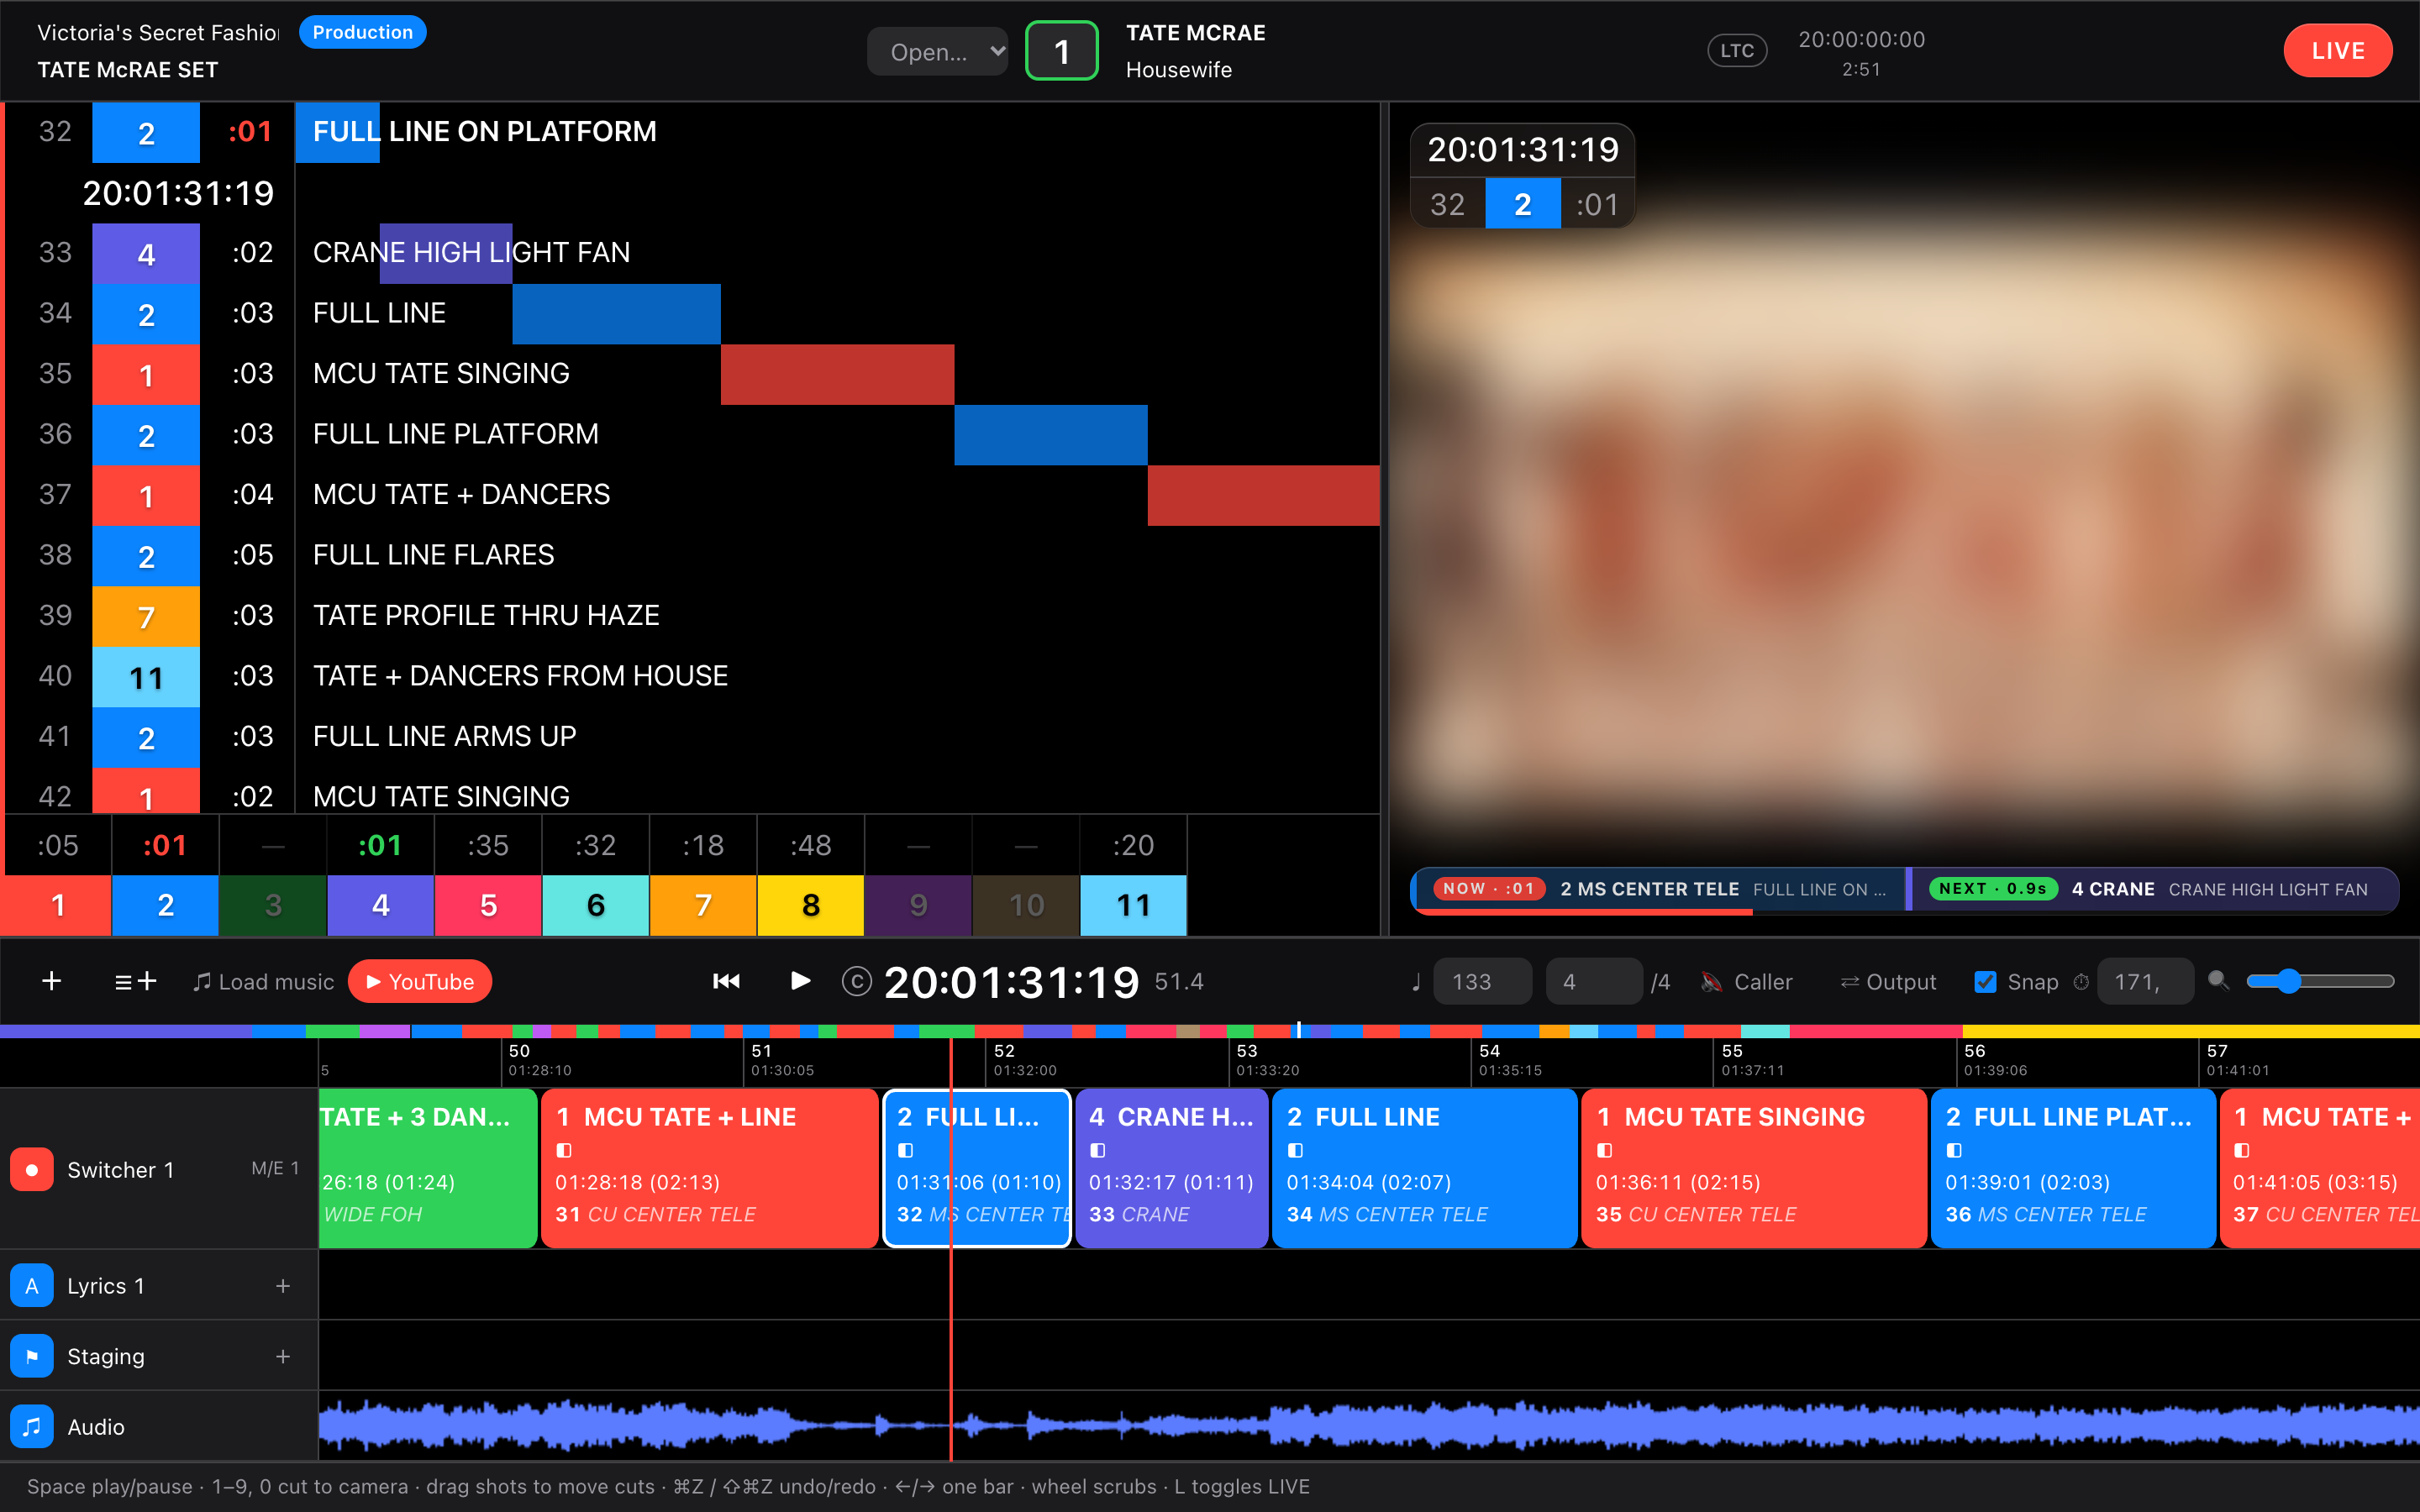Click the Production badge
2420x1512 pixels.
362,32
